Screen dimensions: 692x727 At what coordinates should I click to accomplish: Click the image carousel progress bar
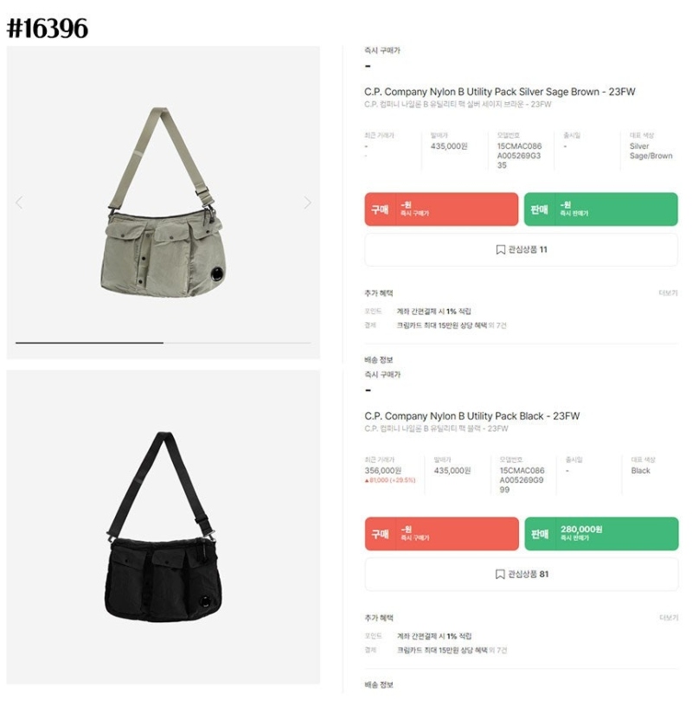click(163, 343)
